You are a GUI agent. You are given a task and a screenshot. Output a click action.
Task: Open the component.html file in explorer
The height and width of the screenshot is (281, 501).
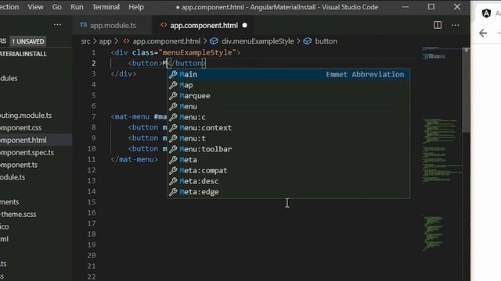pyautogui.click(x=36, y=140)
